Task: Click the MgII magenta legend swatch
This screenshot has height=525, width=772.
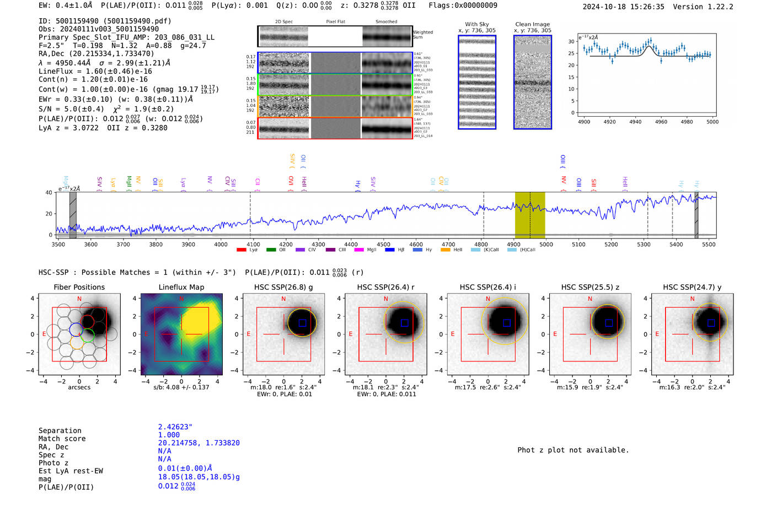Action: (x=359, y=250)
